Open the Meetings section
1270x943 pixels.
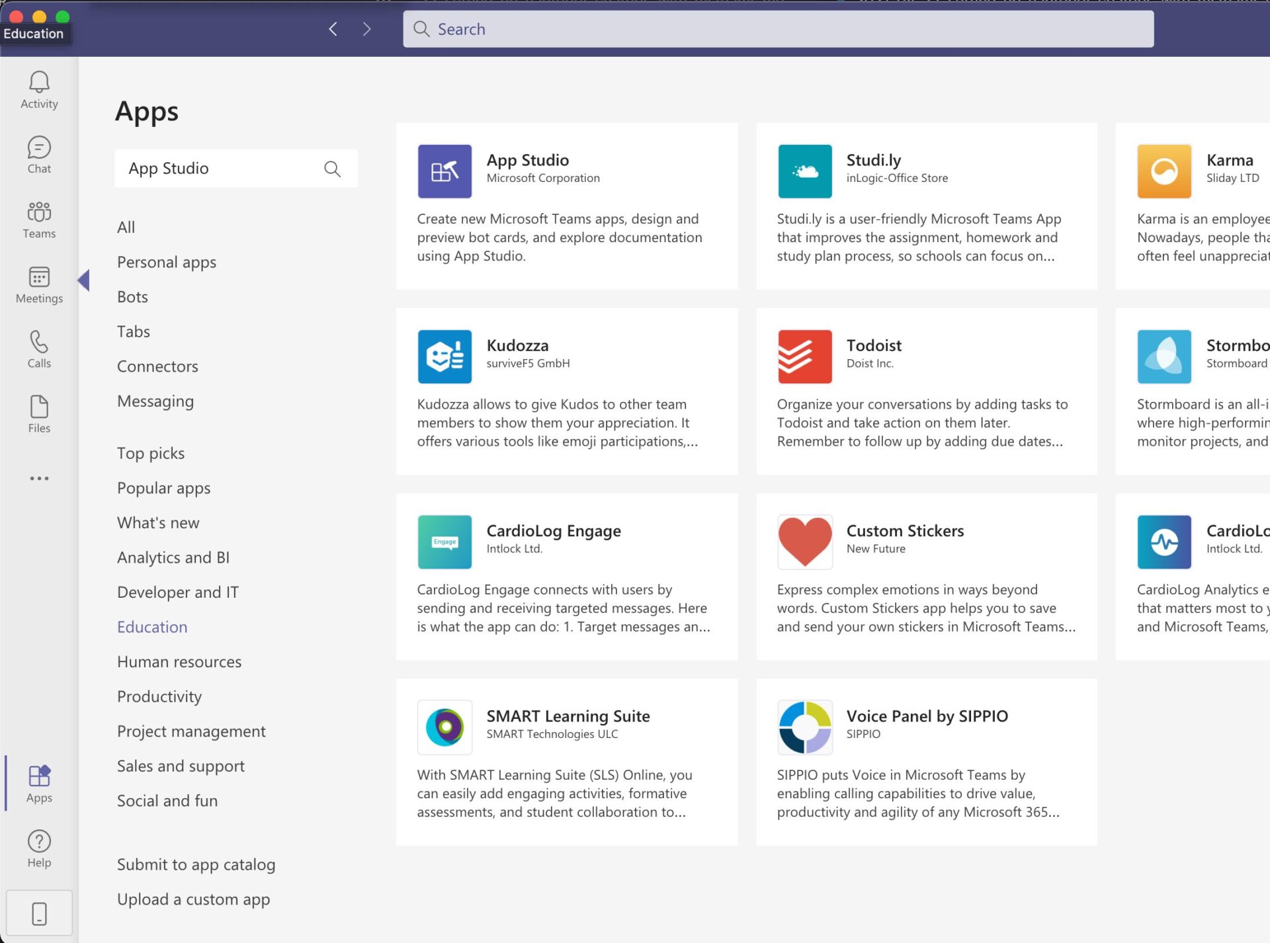click(x=39, y=284)
